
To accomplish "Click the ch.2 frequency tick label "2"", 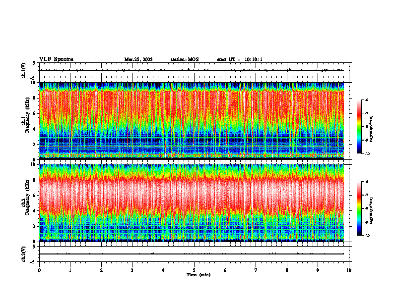I will (x=35, y=226).
